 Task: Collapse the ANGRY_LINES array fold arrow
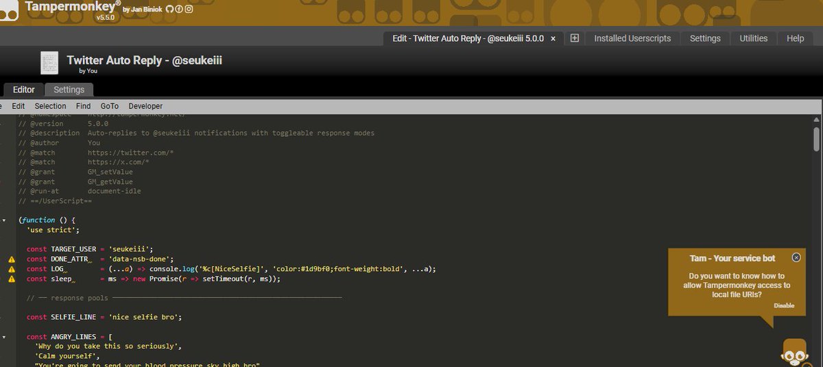click(x=3, y=338)
